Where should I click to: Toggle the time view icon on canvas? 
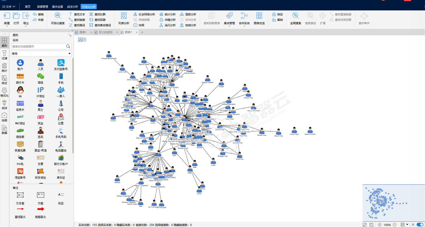pos(84,40)
